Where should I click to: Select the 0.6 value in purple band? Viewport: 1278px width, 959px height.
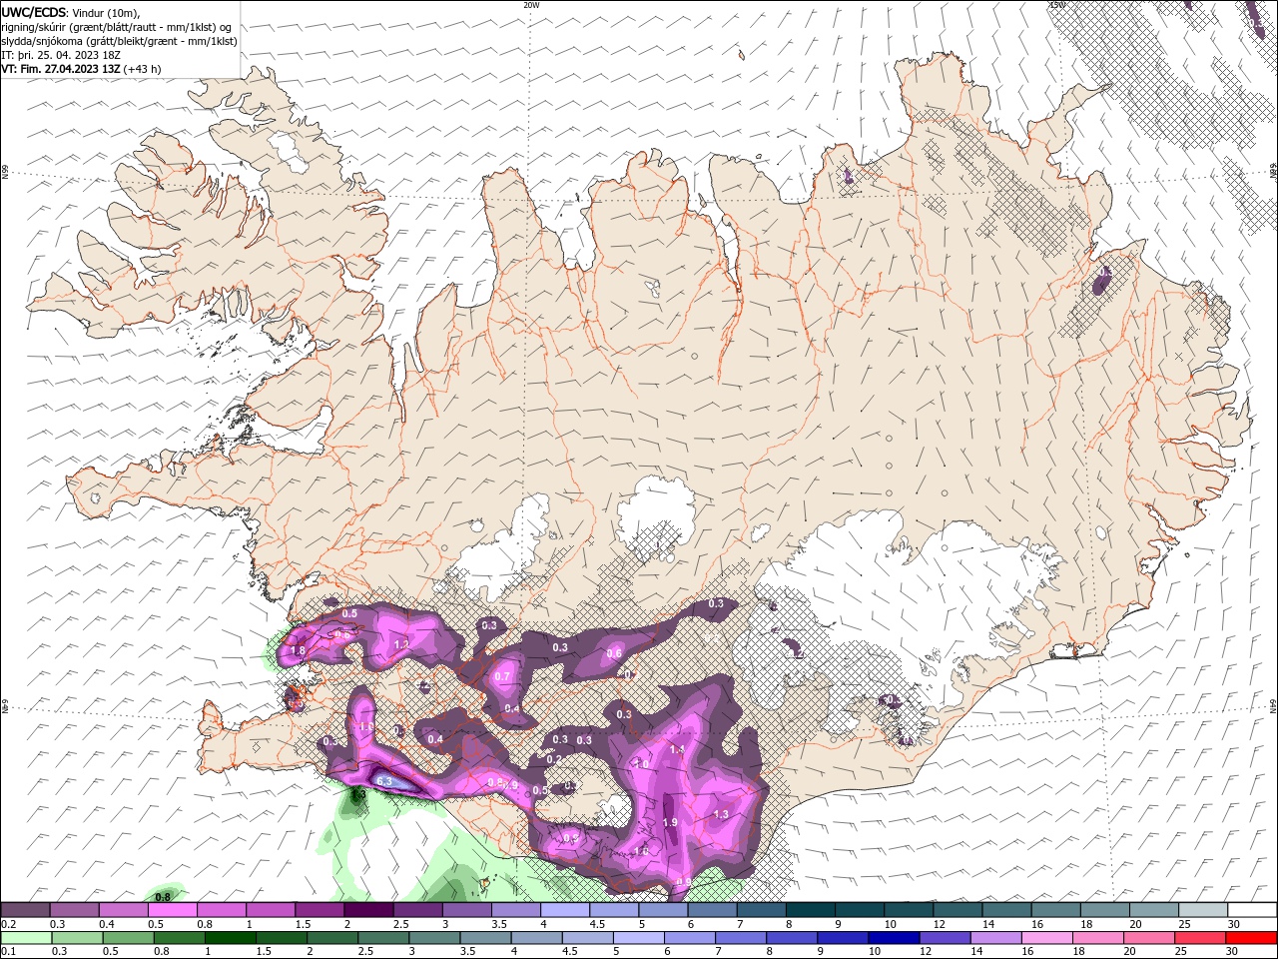point(614,653)
